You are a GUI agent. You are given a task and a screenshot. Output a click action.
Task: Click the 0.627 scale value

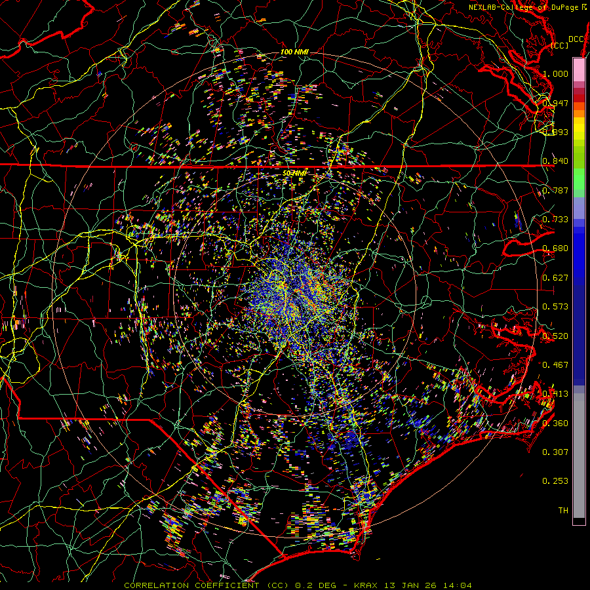pyautogui.click(x=555, y=277)
